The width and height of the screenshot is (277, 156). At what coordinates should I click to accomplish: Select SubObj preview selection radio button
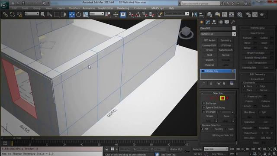pos(213,129)
